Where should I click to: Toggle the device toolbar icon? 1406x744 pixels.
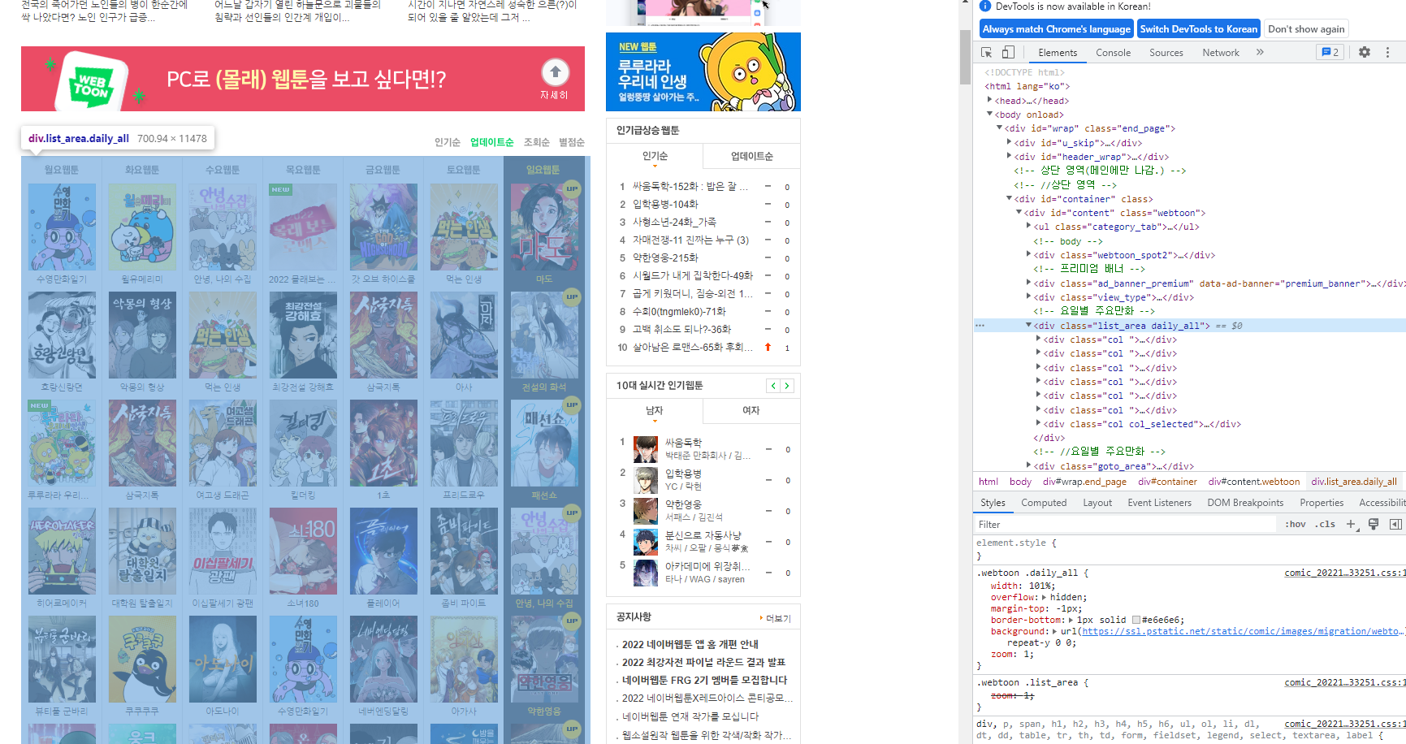1008,52
